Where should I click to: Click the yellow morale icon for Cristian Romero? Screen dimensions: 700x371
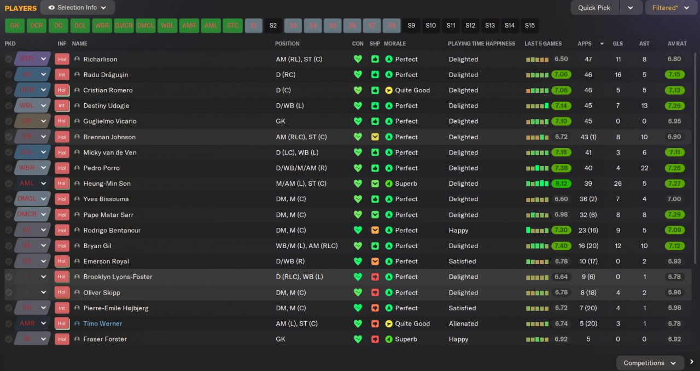pos(389,90)
